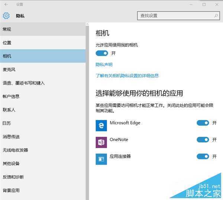Screen dimensions: 223x200
Task: Click the 应用连接器 app icon
Action: point(101,159)
